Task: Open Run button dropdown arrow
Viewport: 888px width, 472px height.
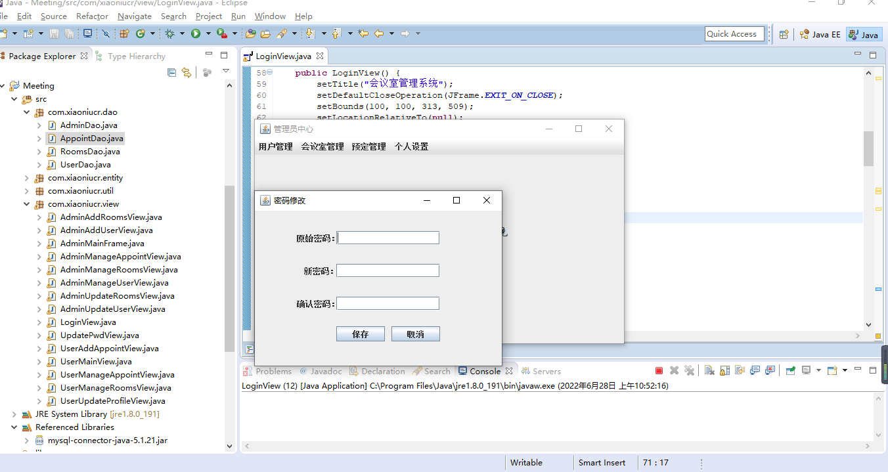Action: [x=208, y=33]
